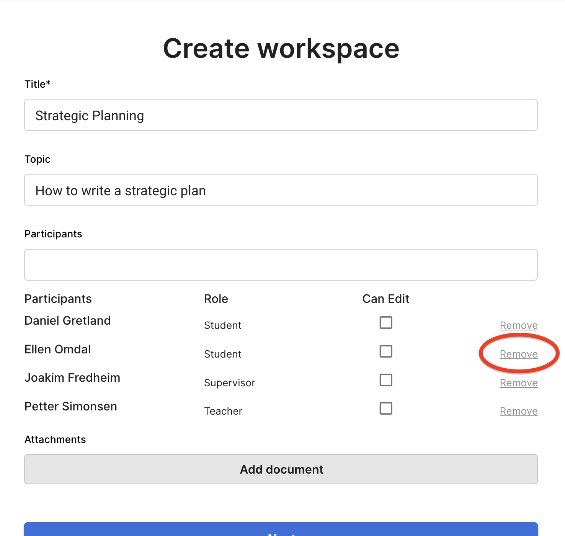
Task: Click on Ellen Omdal's name
Action: point(58,349)
